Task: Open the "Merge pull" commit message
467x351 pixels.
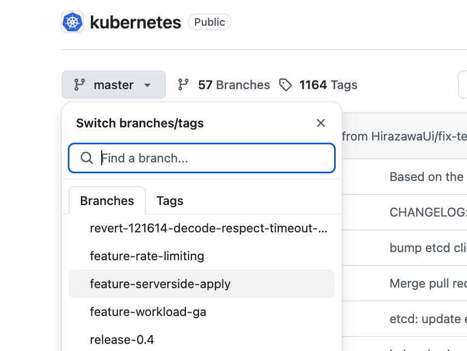Action: click(427, 283)
